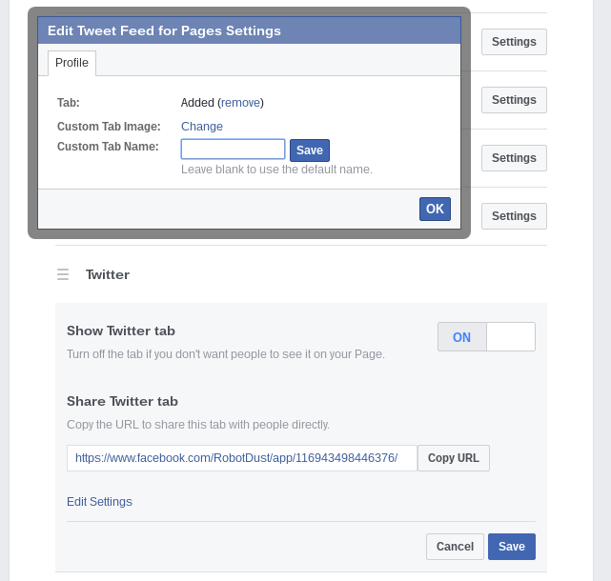Click the third Settings button from top

(x=514, y=158)
